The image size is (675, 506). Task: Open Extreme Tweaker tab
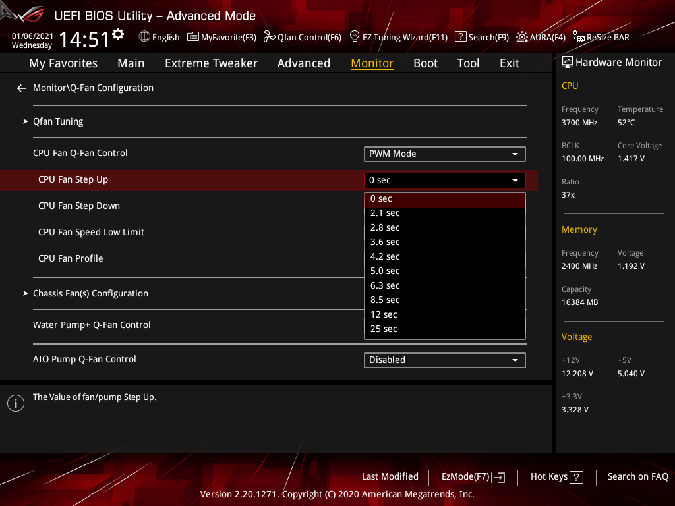[x=211, y=63]
